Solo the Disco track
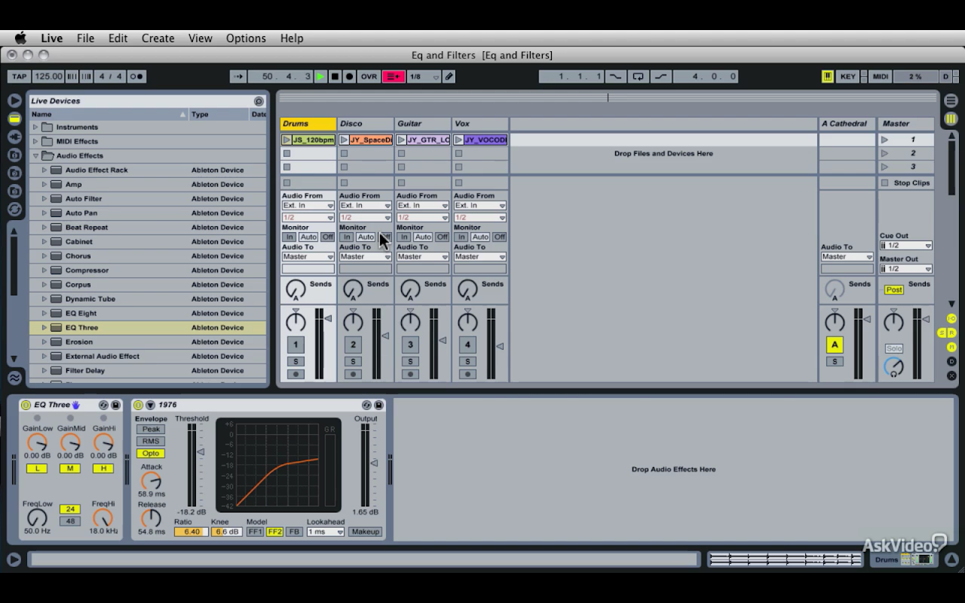This screenshot has width=965, height=603. coord(353,362)
